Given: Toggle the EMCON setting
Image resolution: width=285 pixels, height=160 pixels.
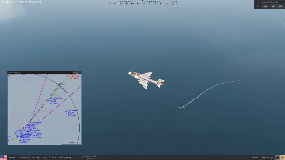Looking at the screenshot, I should (x=255, y=157).
